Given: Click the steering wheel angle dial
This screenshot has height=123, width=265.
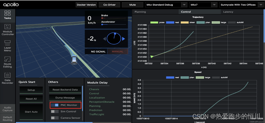Looking at the screenshot, I should pyautogui.click(x=114, y=39).
